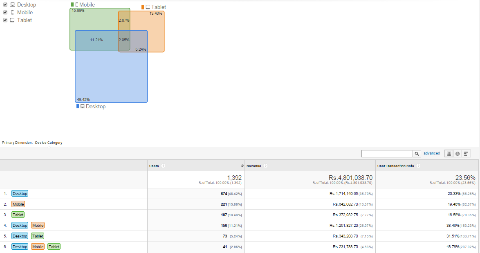The height and width of the screenshot is (253, 480).
Task: Click sort arrow in Users column
Action: (x=242, y=166)
